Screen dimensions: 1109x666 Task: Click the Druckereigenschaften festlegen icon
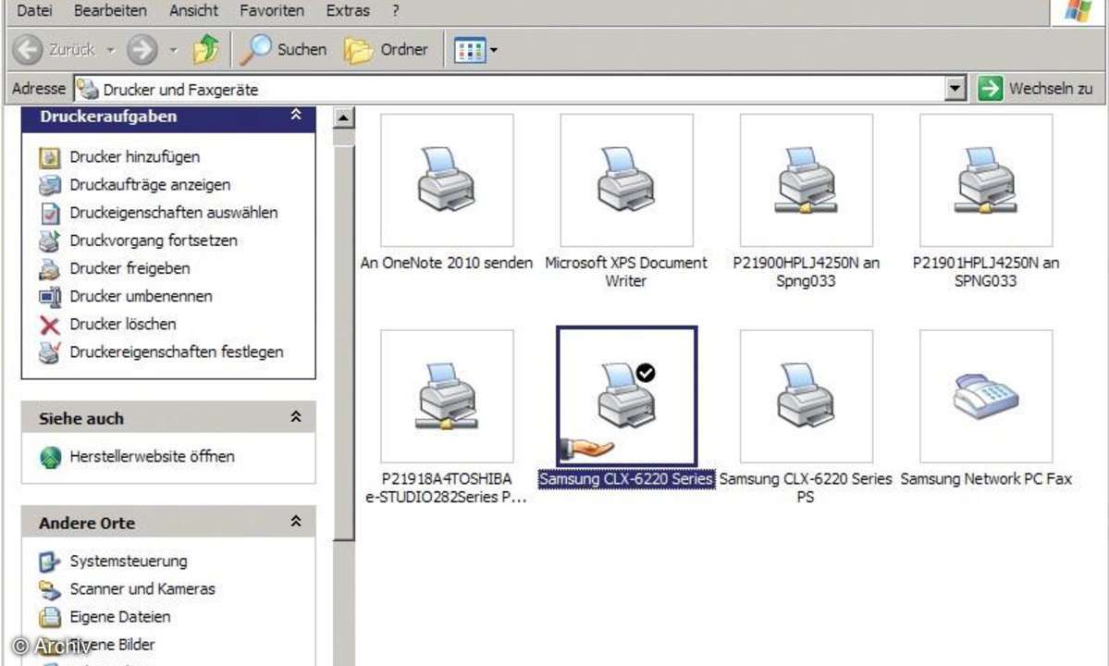50,352
